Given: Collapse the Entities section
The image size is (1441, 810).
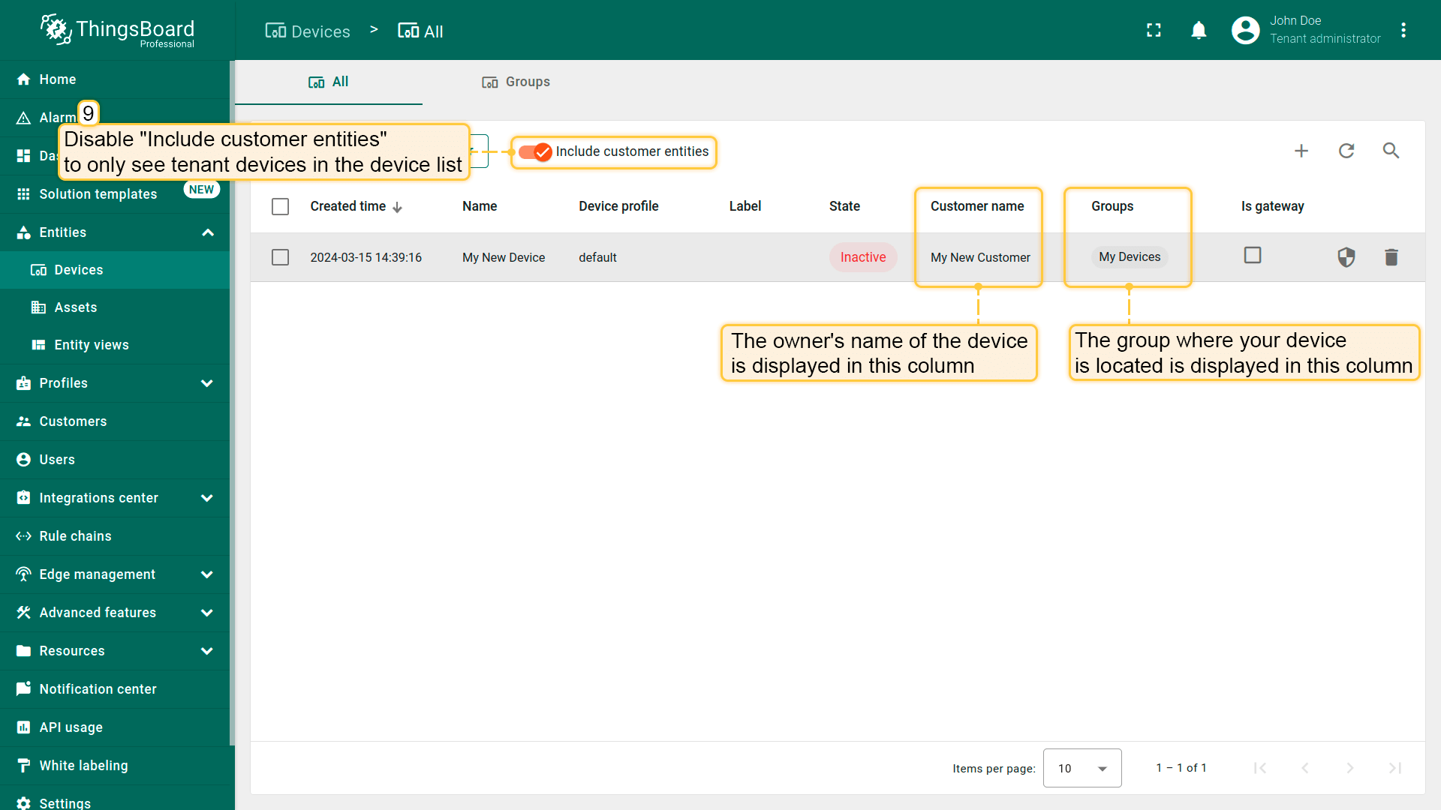Looking at the screenshot, I should [208, 232].
